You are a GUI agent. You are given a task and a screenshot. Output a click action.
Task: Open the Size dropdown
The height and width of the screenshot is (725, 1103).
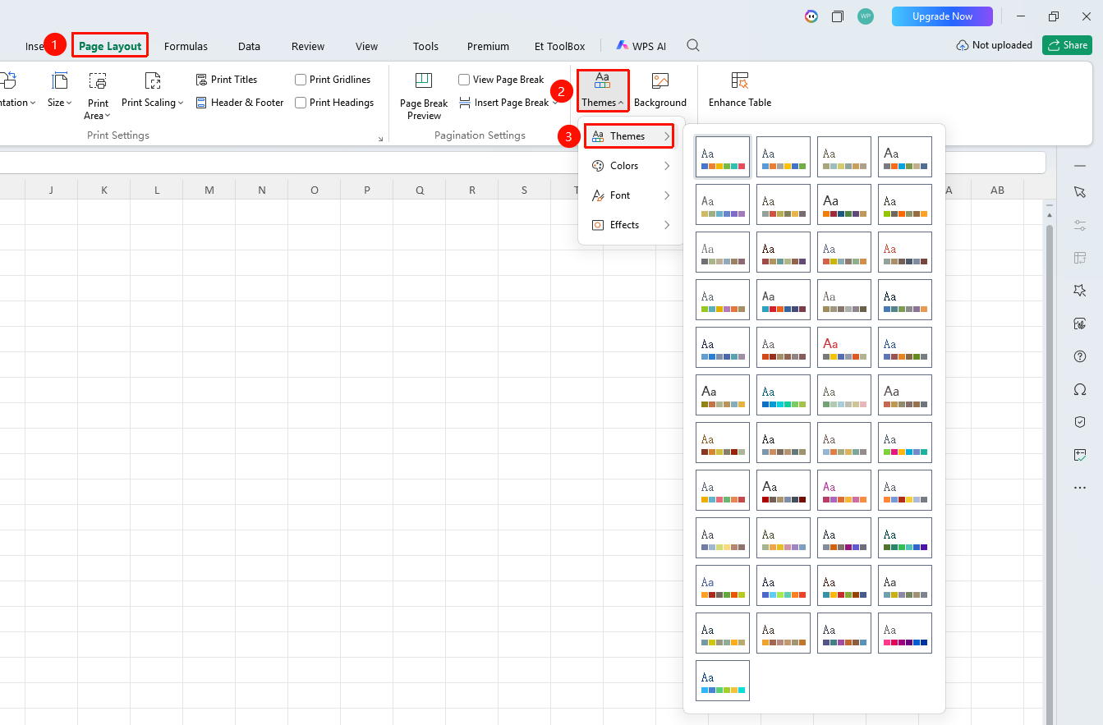pyautogui.click(x=59, y=91)
